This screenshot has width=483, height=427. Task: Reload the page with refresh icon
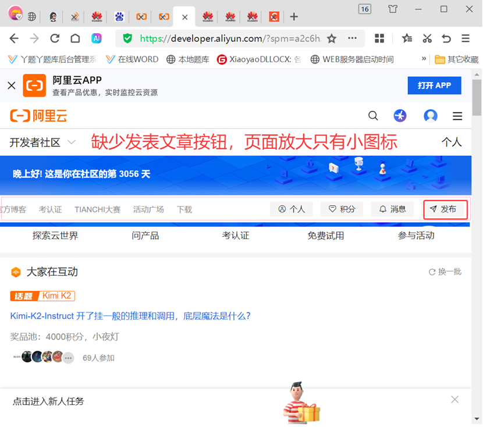coord(55,38)
